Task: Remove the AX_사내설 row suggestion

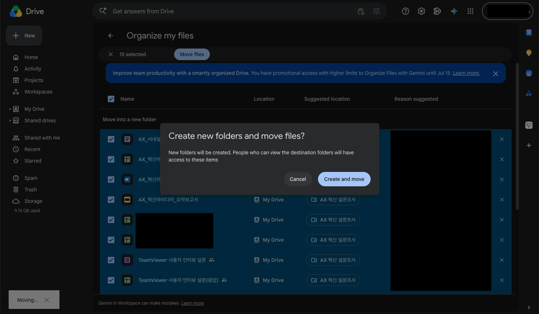Action: pos(502,139)
